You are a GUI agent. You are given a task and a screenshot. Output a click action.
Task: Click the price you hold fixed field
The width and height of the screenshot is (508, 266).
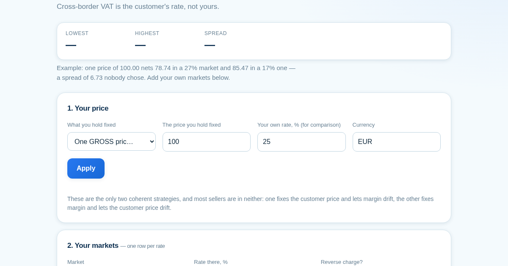click(207, 142)
